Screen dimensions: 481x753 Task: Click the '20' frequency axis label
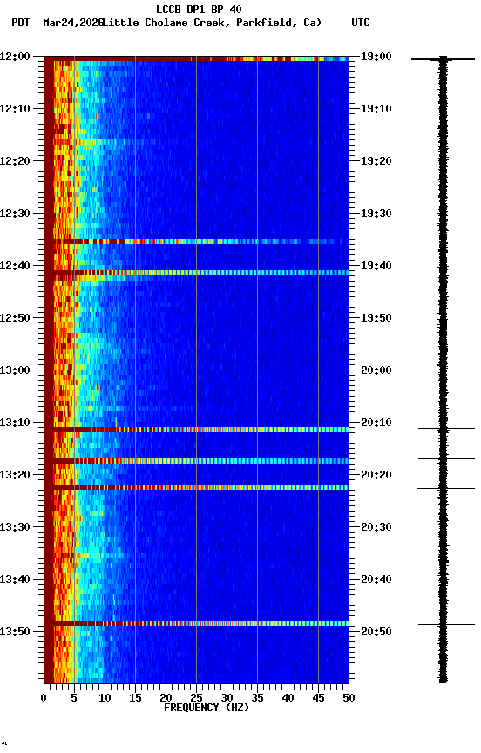click(x=166, y=698)
